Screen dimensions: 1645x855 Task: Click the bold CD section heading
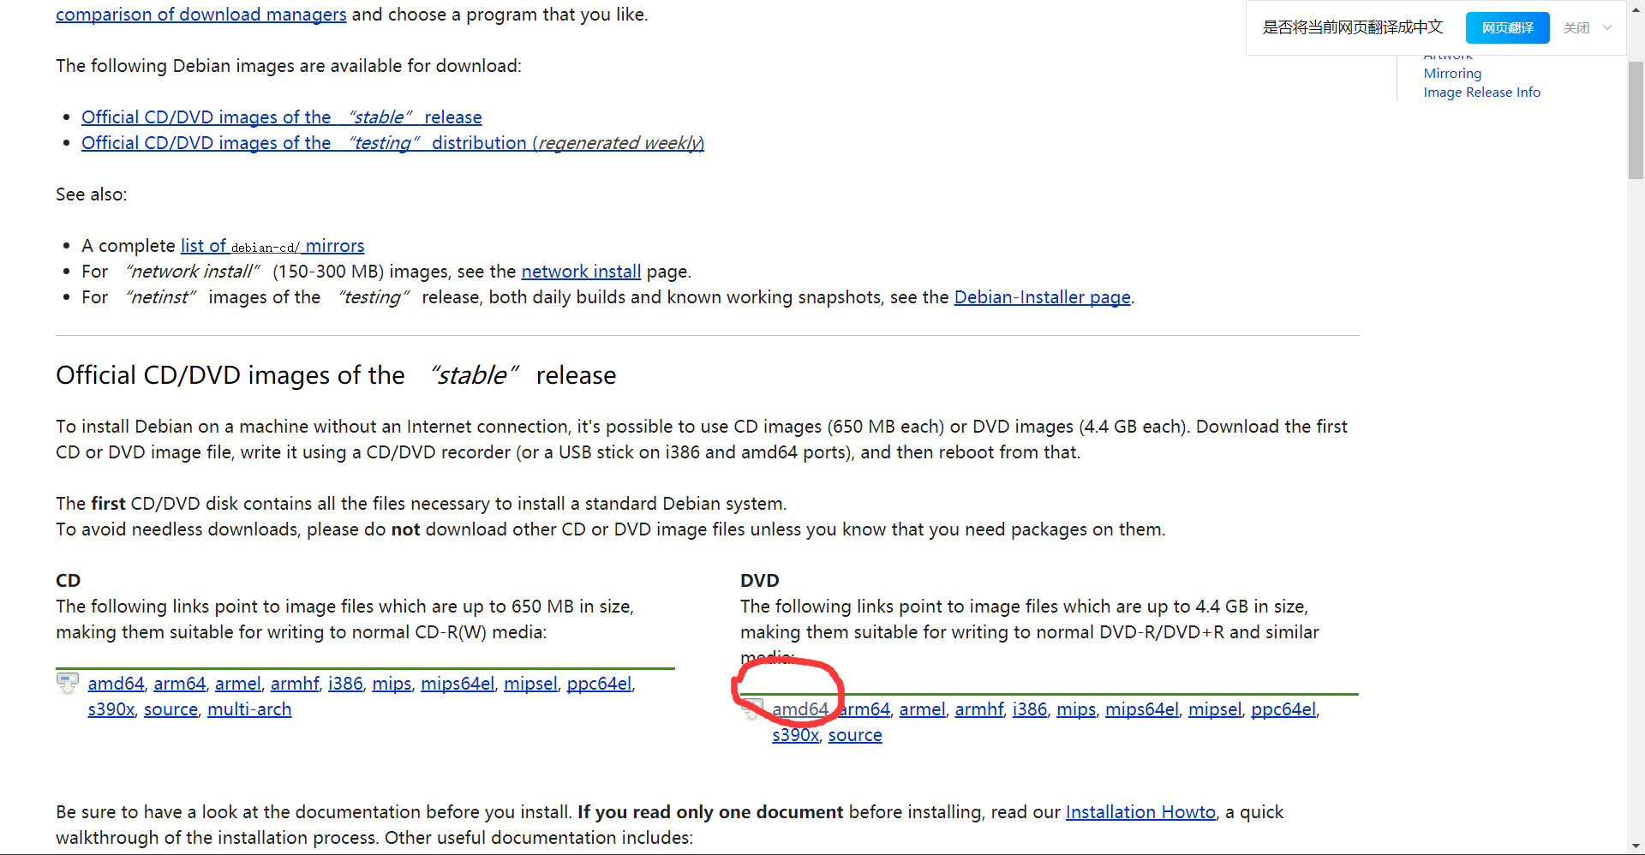pos(69,581)
